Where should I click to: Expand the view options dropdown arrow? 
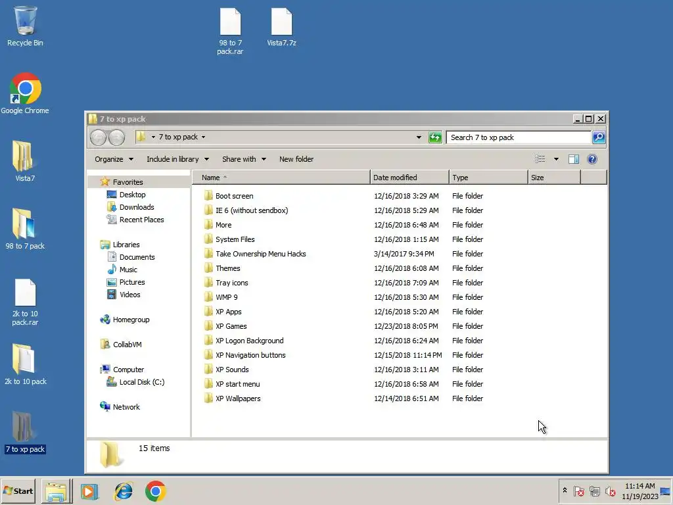click(556, 159)
